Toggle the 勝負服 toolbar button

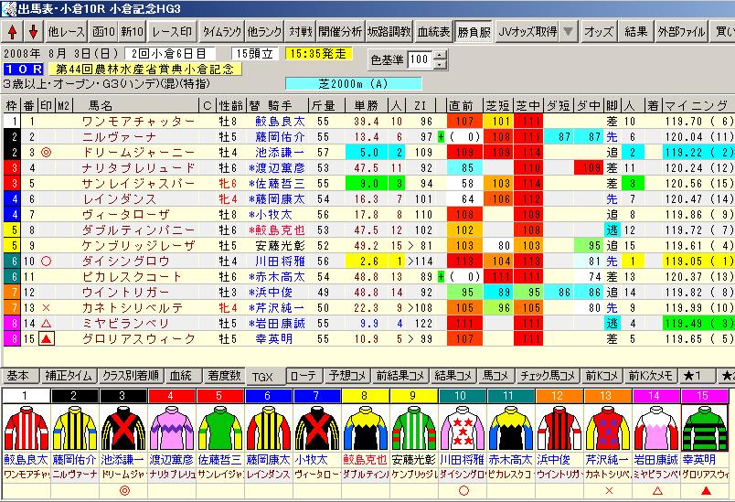(474, 32)
